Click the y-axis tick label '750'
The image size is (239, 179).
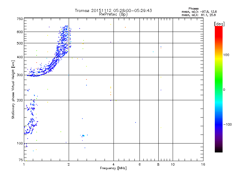click(x=20, y=19)
